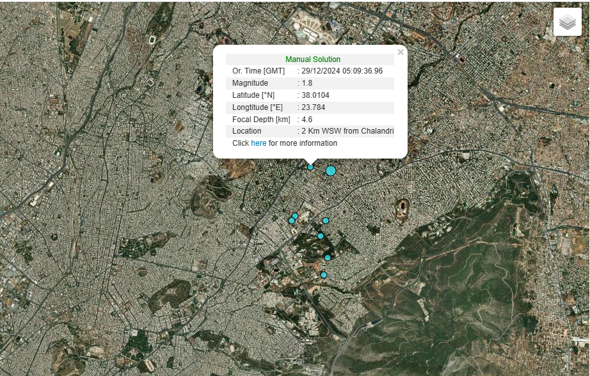
Task: Click the magnitude value 1.8
Action: [307, 83]
